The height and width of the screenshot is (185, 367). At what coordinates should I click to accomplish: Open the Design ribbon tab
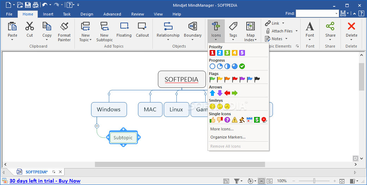coord(87,14)
